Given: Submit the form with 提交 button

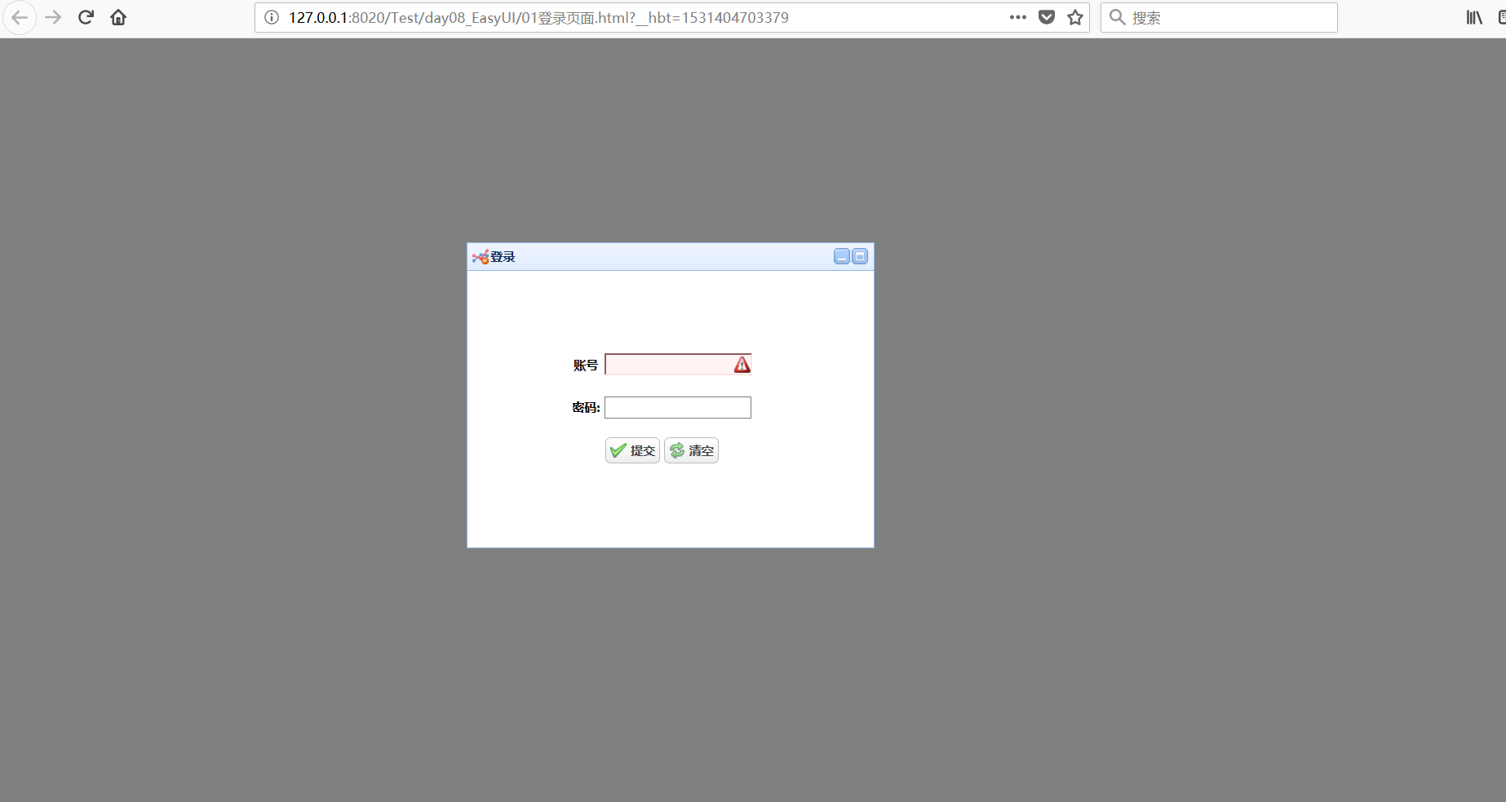Looking at the screenshot, I should (632, 450).
